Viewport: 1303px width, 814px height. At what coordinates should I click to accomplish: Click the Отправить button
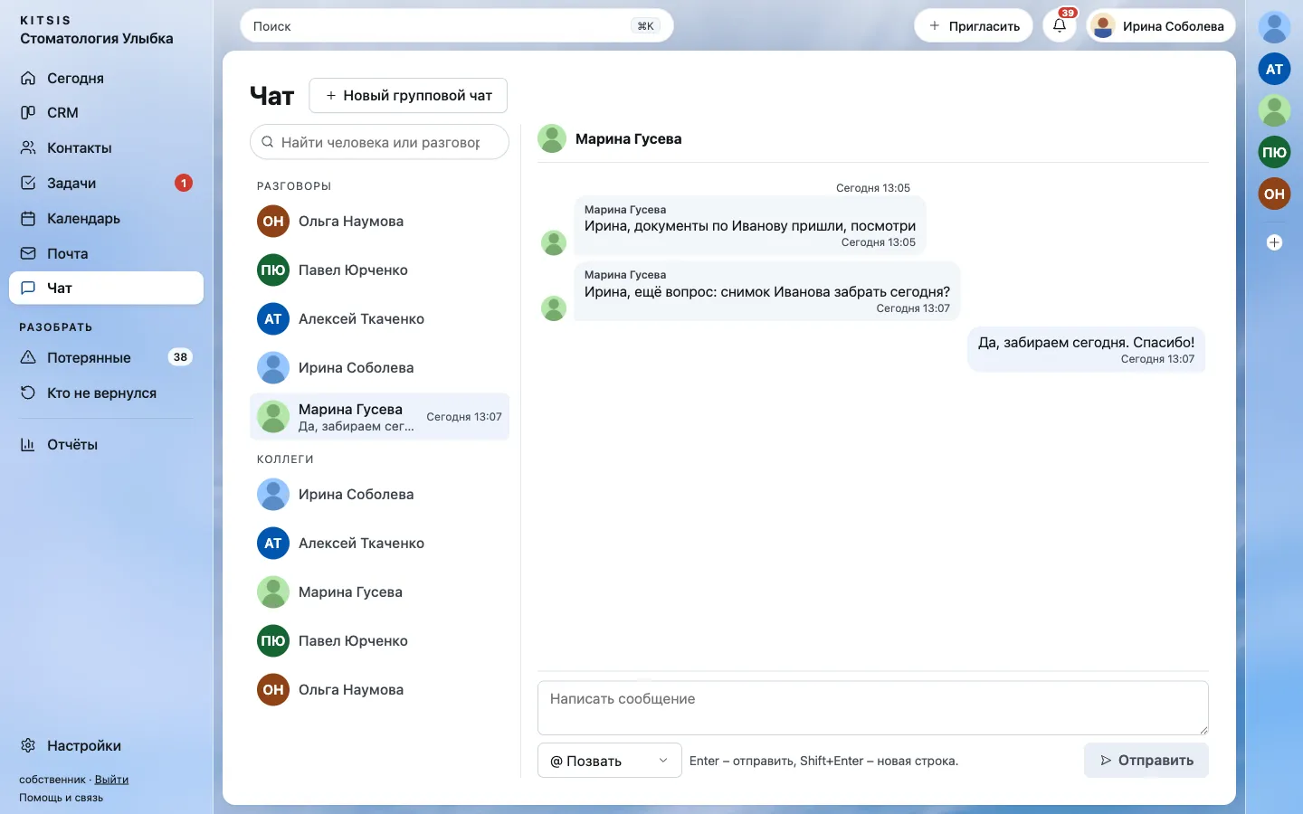click(x=1146, y=761)
